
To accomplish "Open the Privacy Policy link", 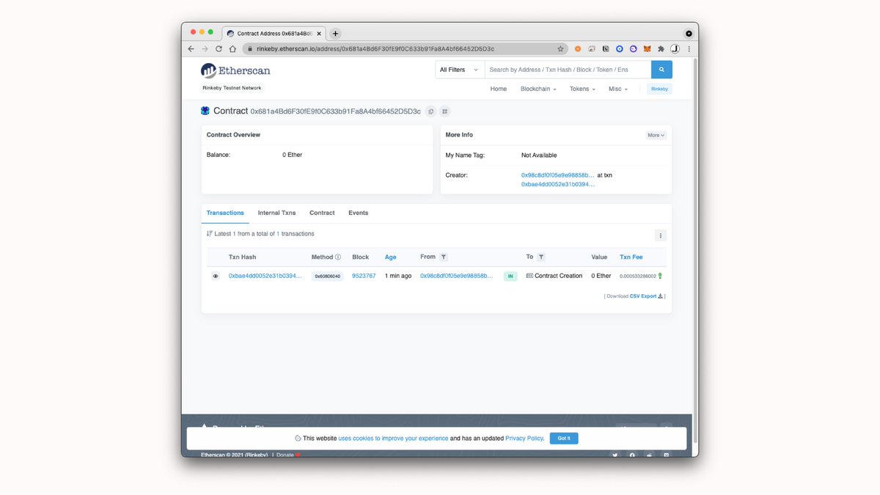I will 524,438.
